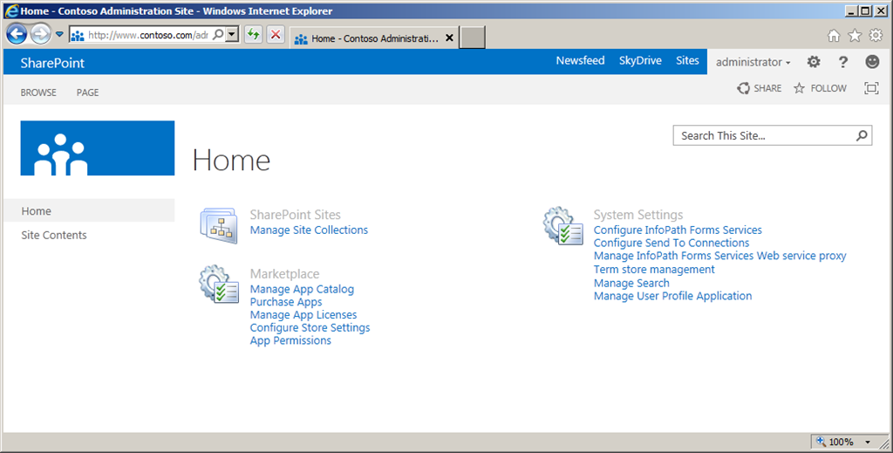This screenshot has width=893, height=453.
Task: Open the Sites link
Action: (x=687, y=60)
